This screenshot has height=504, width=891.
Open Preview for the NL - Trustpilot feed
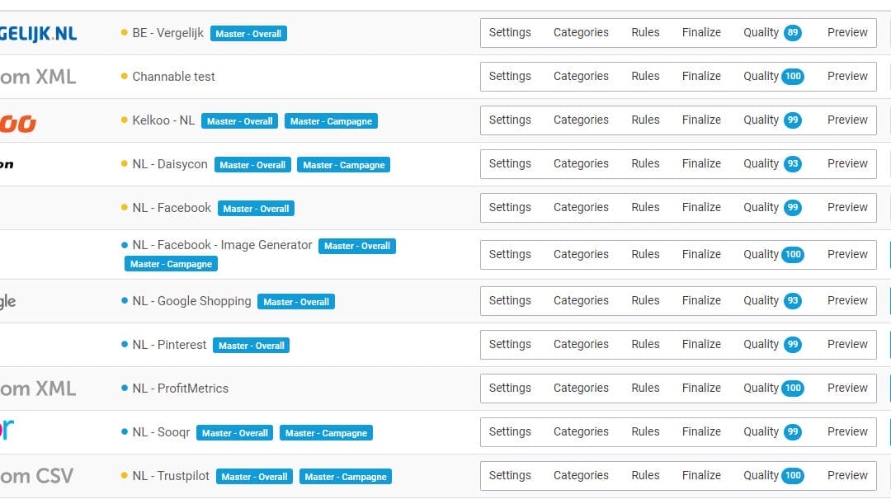(847, 476)
